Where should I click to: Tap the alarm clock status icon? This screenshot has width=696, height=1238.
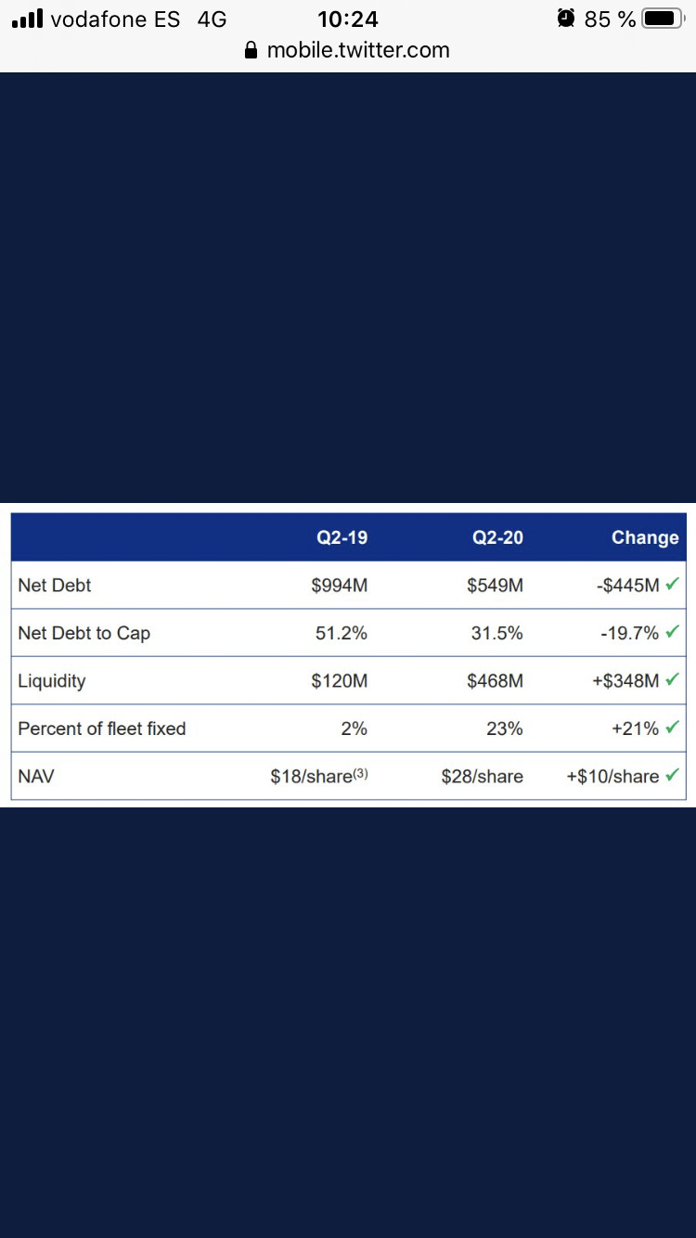(566, 19)
